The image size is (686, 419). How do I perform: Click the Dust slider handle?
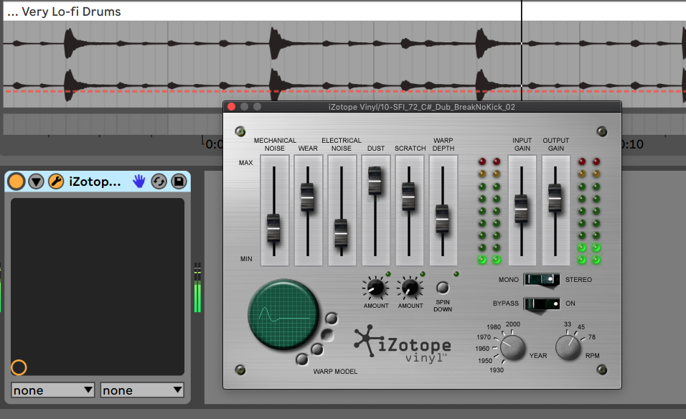[x=375, y=180]
